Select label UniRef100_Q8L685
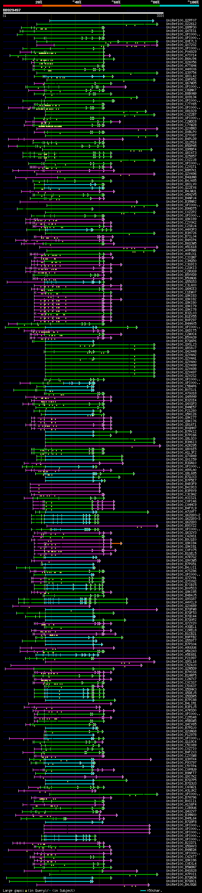This screenshot has height=893, width=202. coord(181,474)
